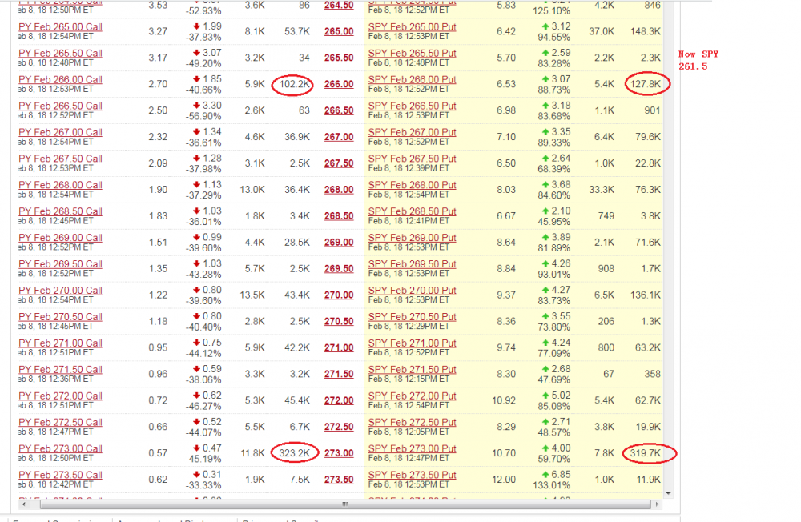The image size is (801, 522).
Task: Select the 267.00 strike price link
Action: pos(339,137)
